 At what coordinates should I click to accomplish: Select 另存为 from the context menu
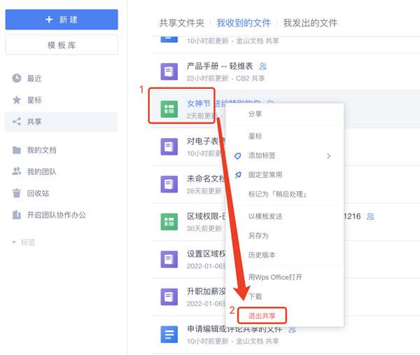pos(258,236)
